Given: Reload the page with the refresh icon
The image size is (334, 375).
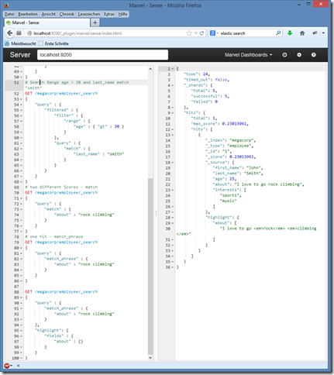Looking at the screenshot, I should tap(201, 33).
